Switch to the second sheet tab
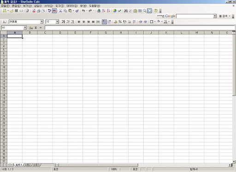The width and height of the screenshot is (236, 172). 28,165
